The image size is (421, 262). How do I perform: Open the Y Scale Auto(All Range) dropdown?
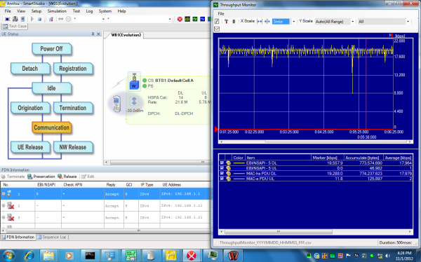(352, 22)
